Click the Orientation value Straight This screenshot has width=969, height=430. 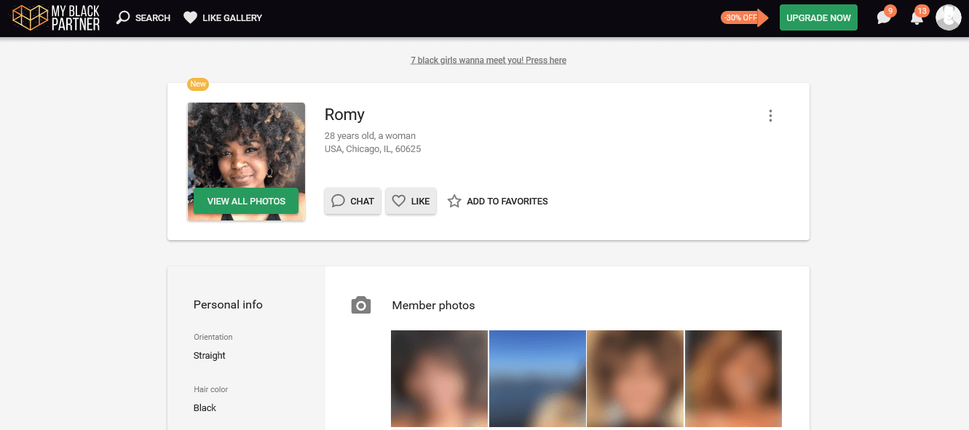(x=210, y=356)
